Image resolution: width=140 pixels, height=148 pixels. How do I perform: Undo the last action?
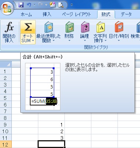click(x=29, y=5)
